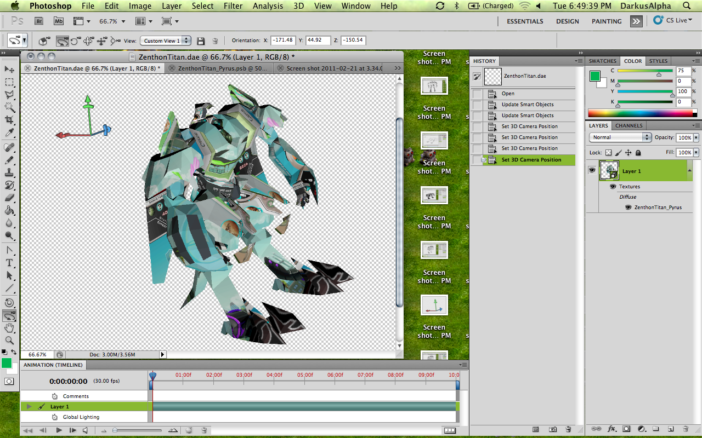
Task: Launch Bridge from the Br icon
Action: point(39,21)
